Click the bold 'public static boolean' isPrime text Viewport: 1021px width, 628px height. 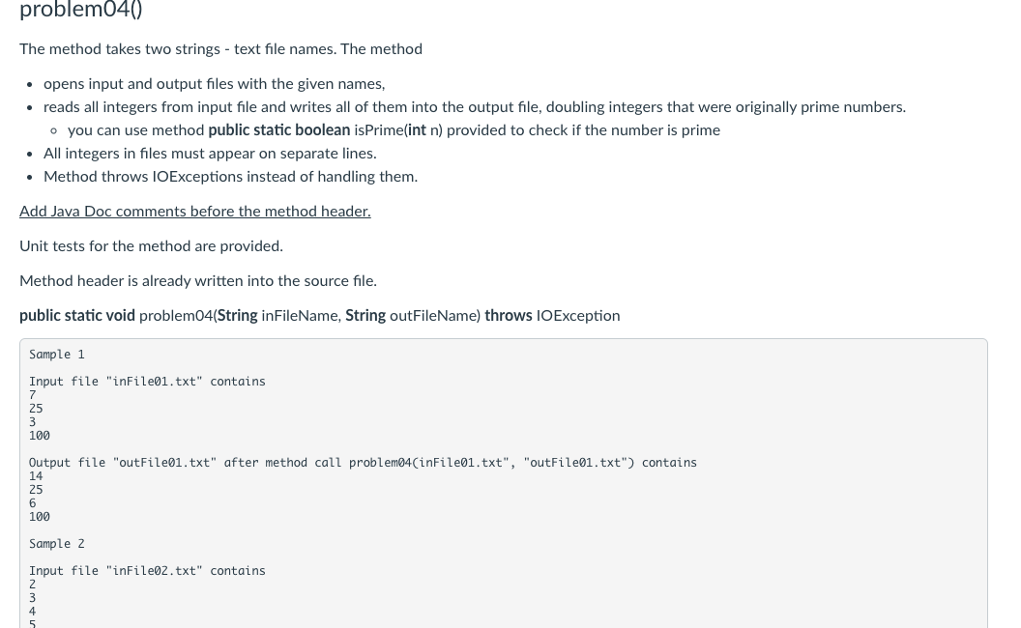[278, 130]
